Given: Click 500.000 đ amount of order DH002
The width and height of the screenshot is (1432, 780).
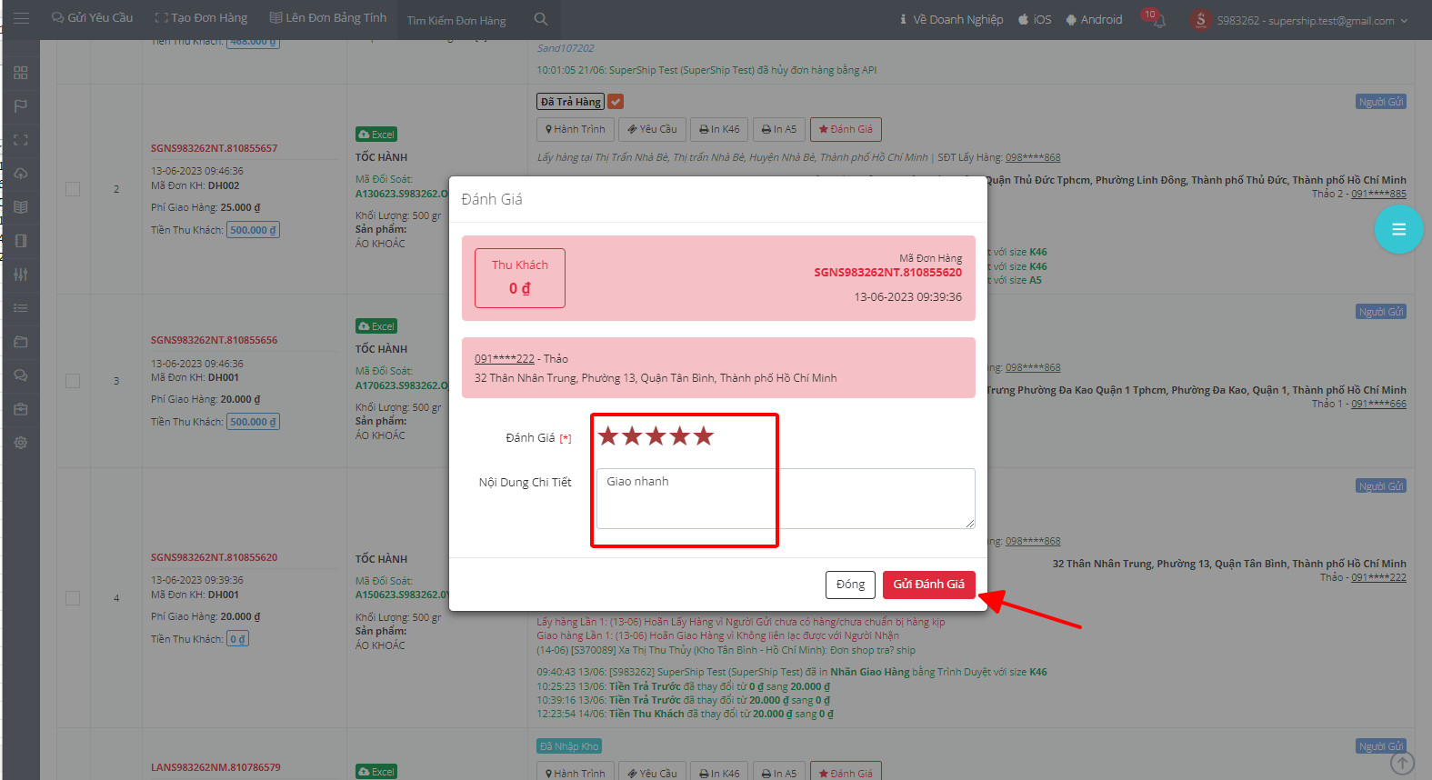Looking at the screenshot, I should coord(253,230).
